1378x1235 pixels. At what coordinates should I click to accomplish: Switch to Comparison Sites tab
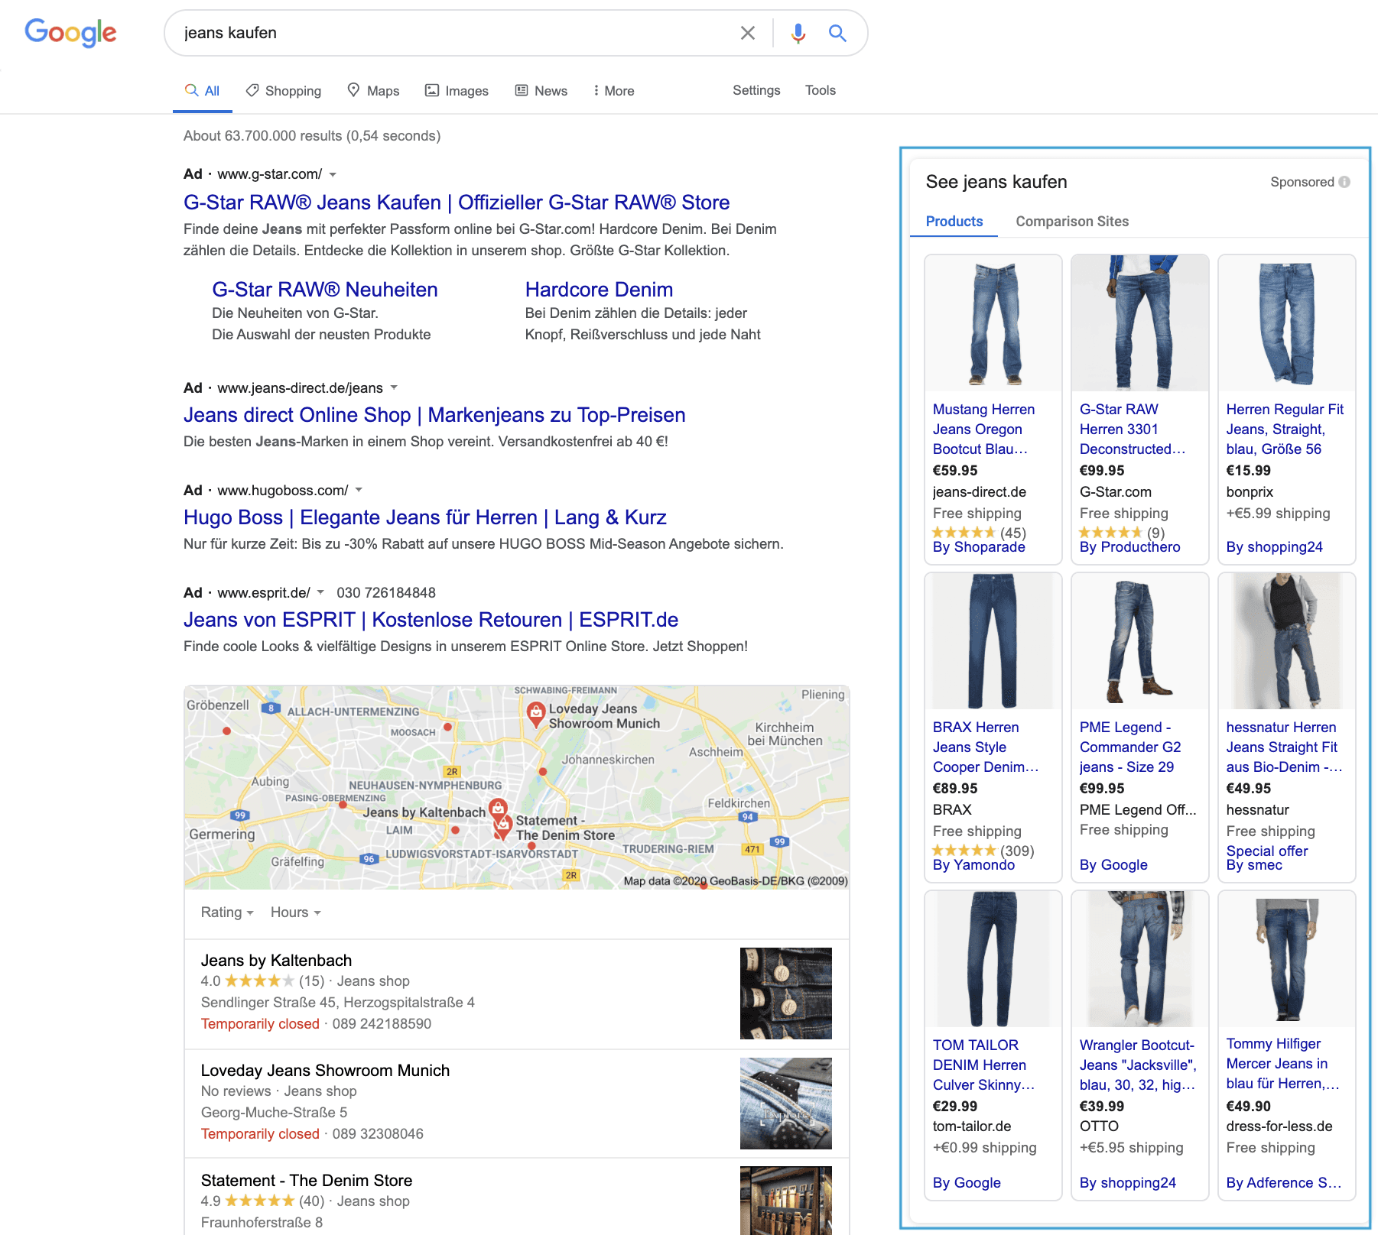[1072, 222]
